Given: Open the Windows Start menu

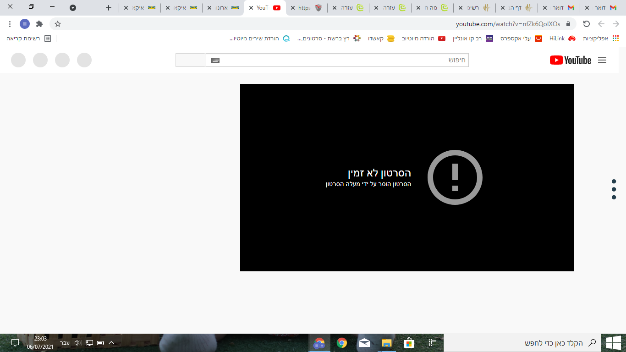Looking at the screenshot, I should (613, 343).
